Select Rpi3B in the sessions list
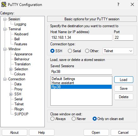 (81, 87)
